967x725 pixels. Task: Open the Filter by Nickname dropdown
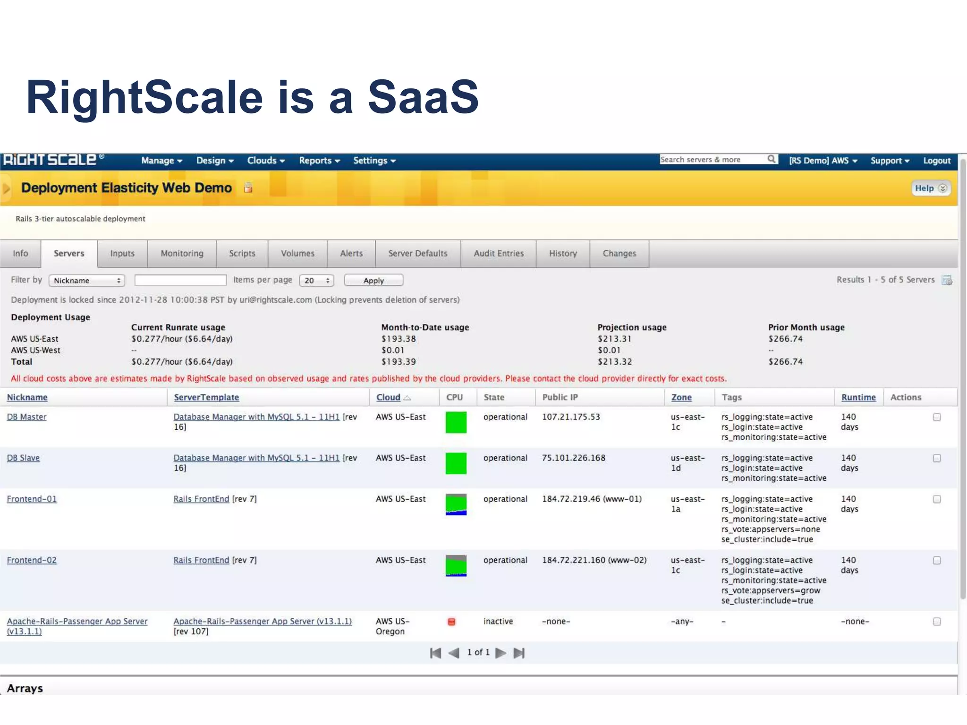(x=87, y=281)
